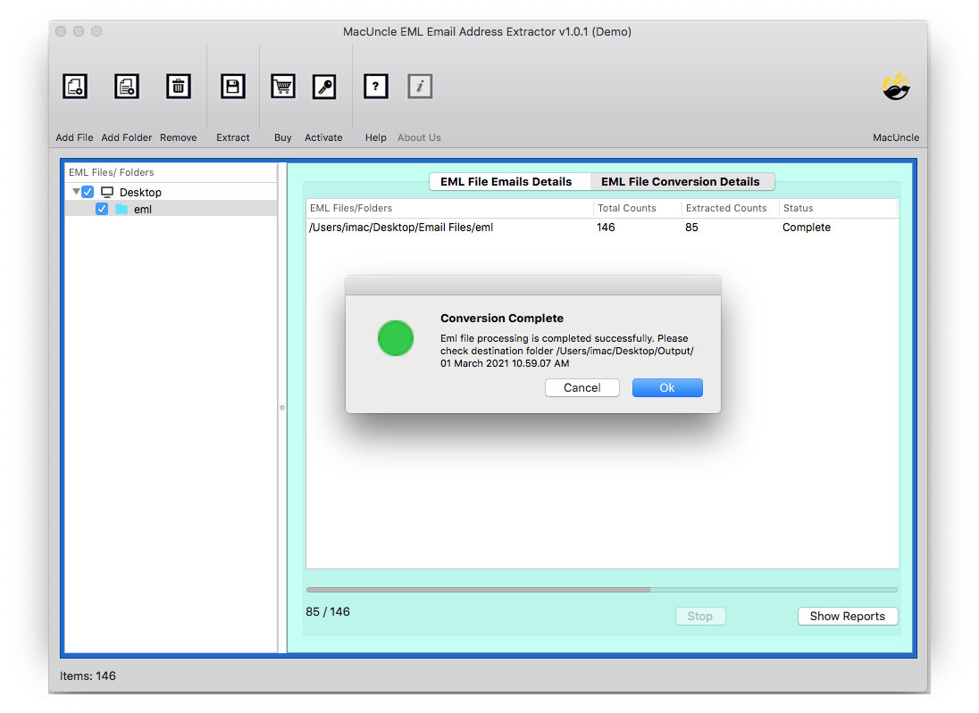This screenshot has height=713, width=979.
Task: Open the Buy shopping cart icon
Action: [283, 86]
